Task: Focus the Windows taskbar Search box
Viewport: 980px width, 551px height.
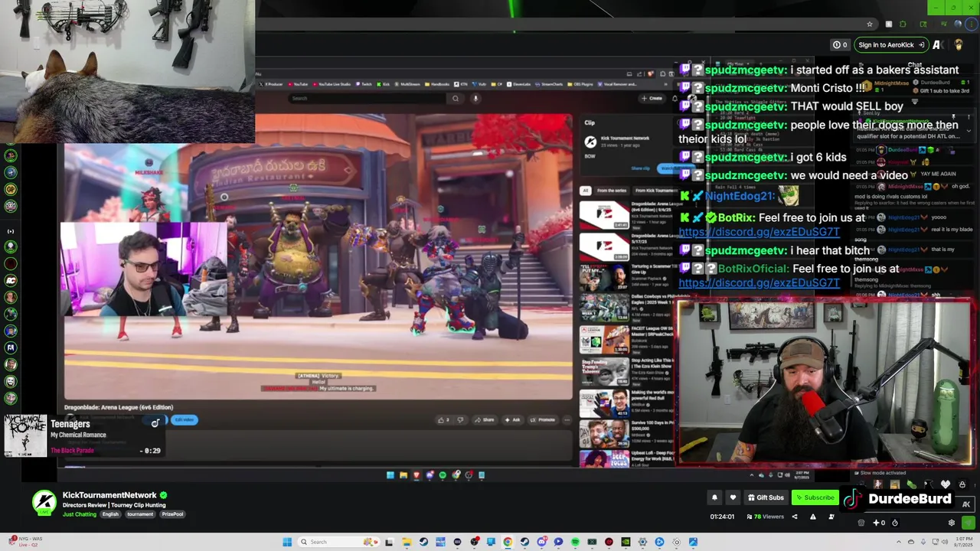Action: (x=338, y=542)
